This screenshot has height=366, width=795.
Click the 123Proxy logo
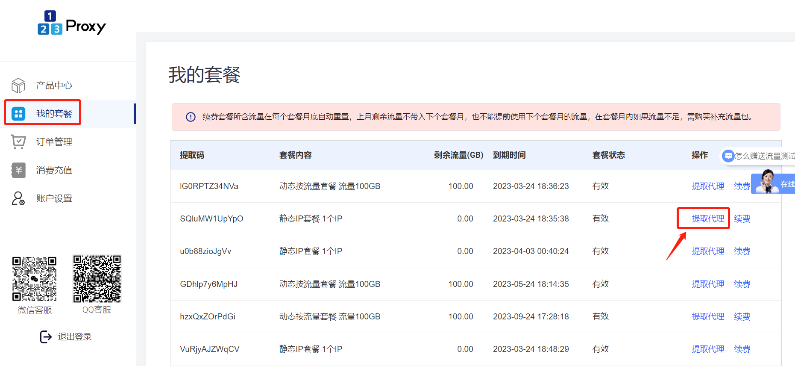tap(71, 24)
